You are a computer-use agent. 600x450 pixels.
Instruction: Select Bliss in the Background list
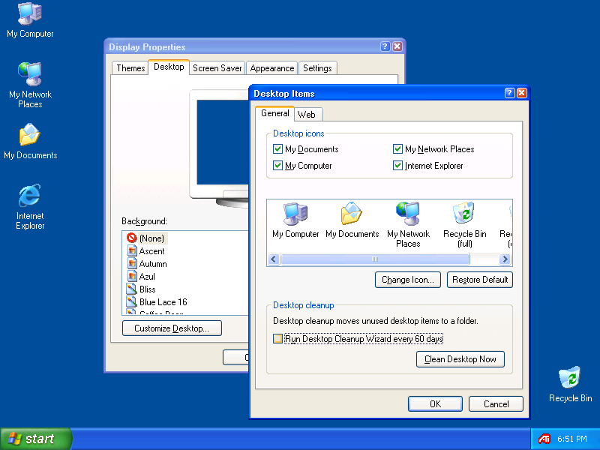141,289
